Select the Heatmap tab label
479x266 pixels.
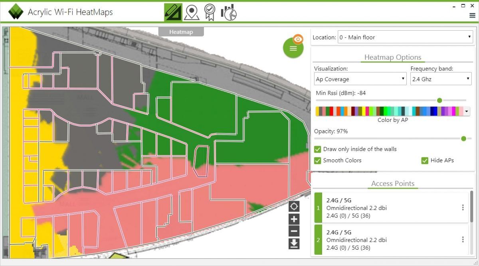[x=182, y=32]
